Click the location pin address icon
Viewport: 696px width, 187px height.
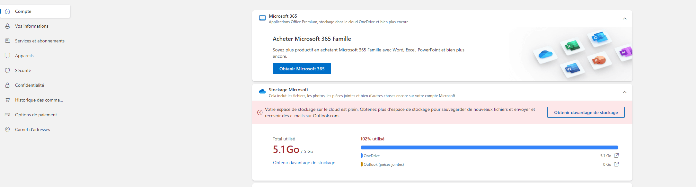pos(7,129)
